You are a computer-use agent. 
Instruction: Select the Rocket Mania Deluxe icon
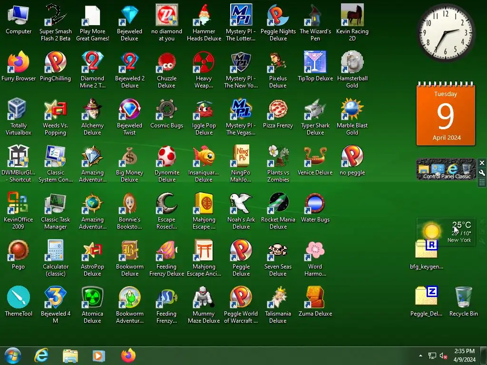278,203
